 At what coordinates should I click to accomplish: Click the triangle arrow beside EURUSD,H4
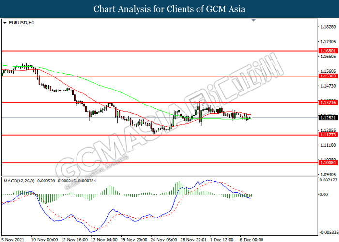coord(5,23)
